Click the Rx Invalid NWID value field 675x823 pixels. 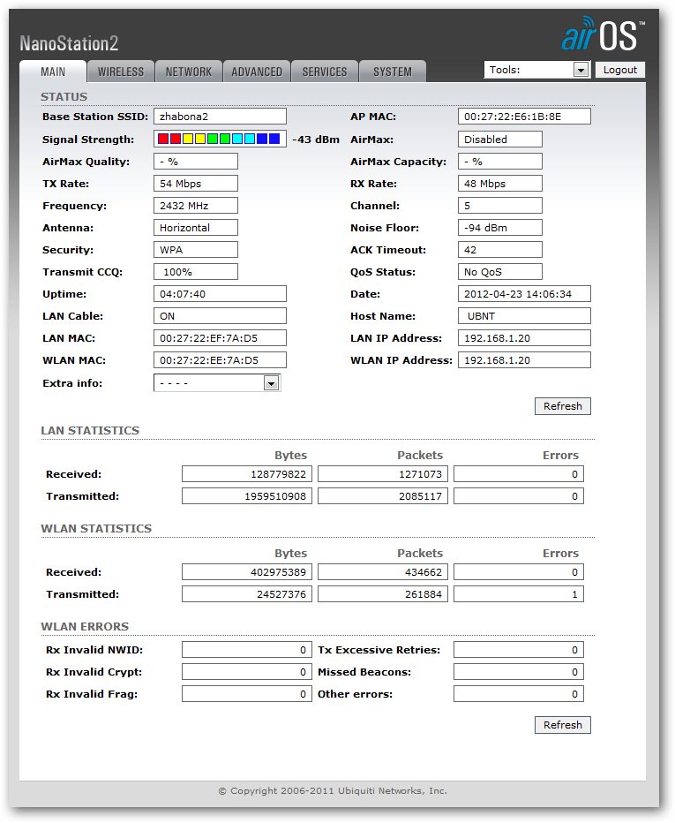[x=247, y=650]
